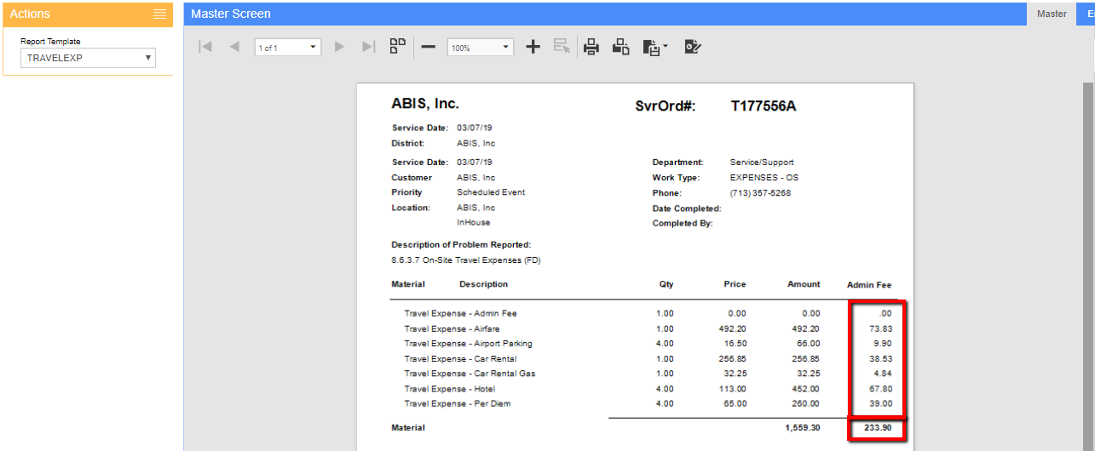Click the previous page arrow
This screenshot has height=451, width=1095.
(x=234, y=48)
